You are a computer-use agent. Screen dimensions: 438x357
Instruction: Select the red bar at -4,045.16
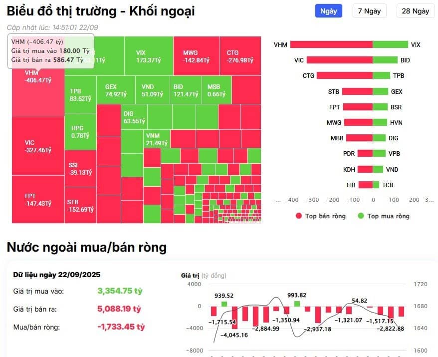click(x=235, y=319)
